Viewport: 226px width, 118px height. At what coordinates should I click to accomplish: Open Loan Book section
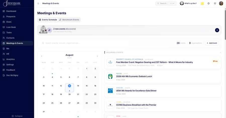pyautogui.click(x=17, y=27)
